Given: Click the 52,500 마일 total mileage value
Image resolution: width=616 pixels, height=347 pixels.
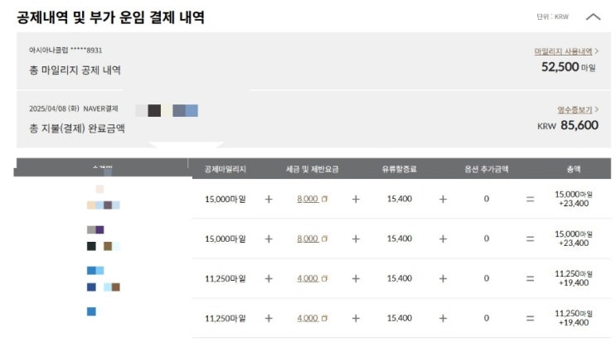Looking at the screenshot, I should coord(568,67).
